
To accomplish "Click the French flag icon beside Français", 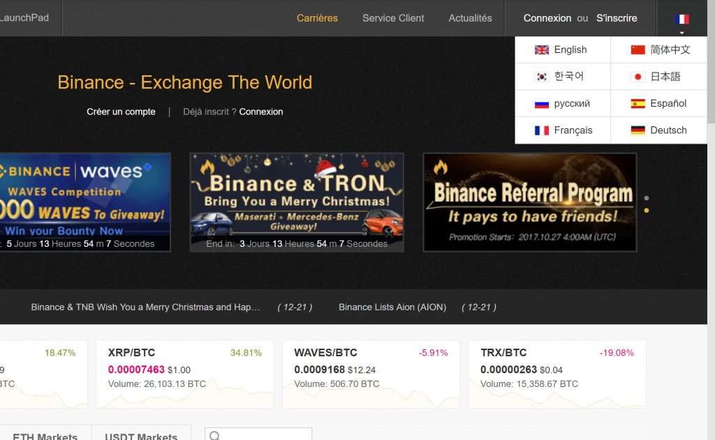I will (x=541, y=130).
